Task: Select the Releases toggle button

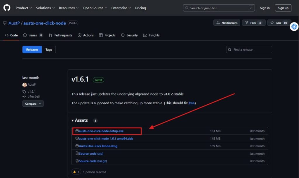Action: pyautogui.click(x=32, y=50)
